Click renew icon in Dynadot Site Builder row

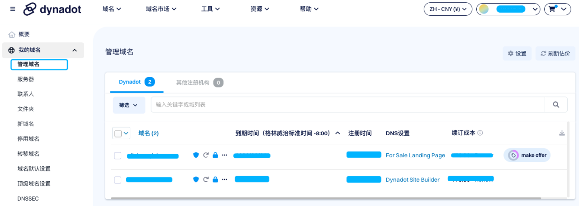coord(206,179)
